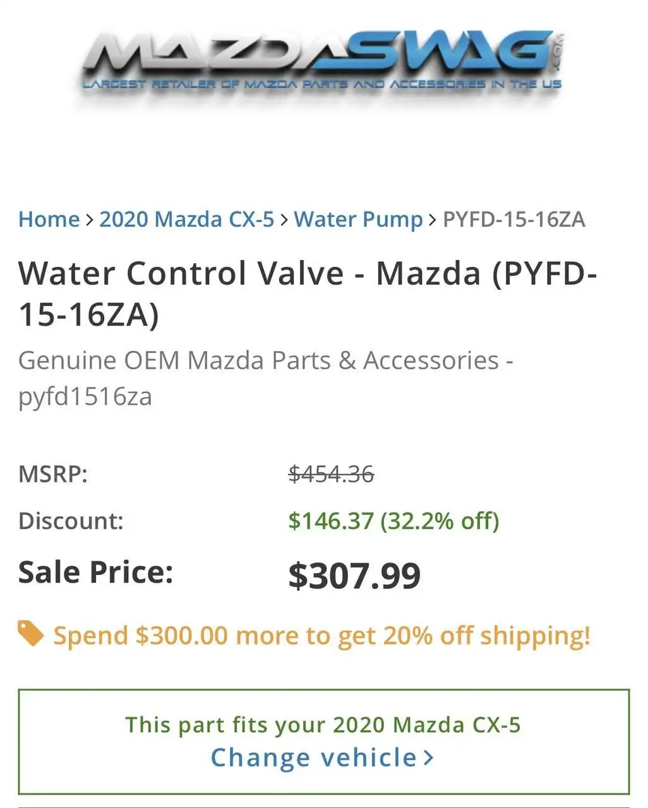Expand the Change vehicle chevron arrow
Screen dimensions: 648x808
coord(428,757)
